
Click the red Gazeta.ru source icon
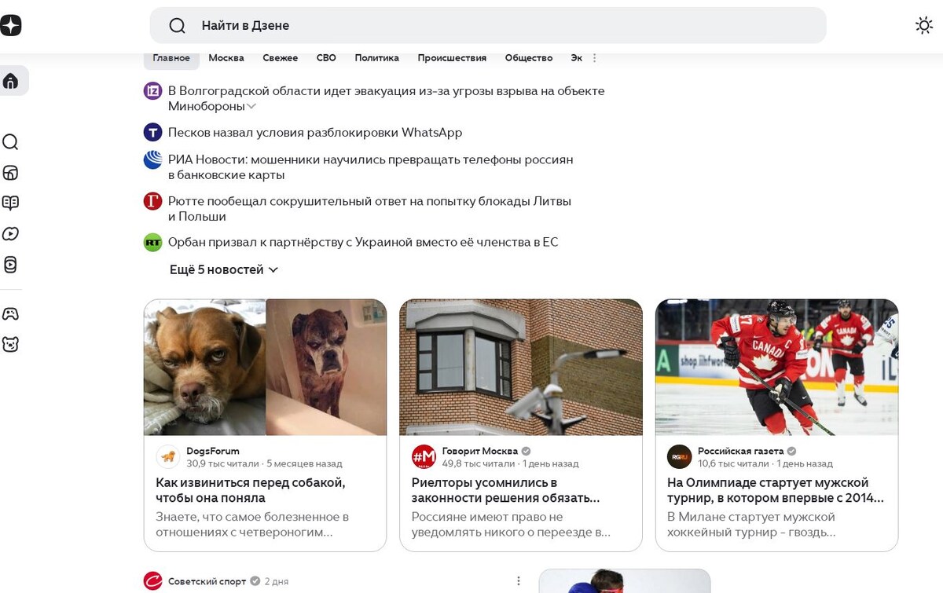pos(152,201)
